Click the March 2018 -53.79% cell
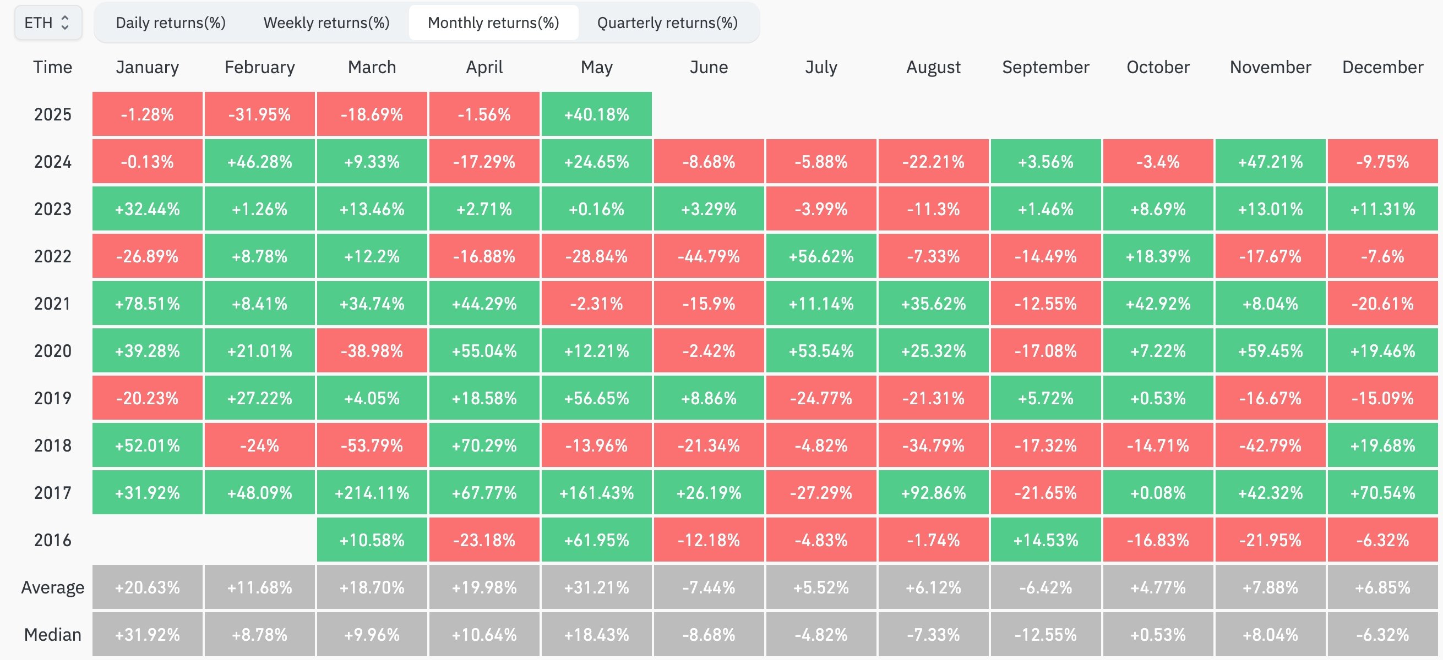This screenshot has height=660, width=1443. click(372, 446)
